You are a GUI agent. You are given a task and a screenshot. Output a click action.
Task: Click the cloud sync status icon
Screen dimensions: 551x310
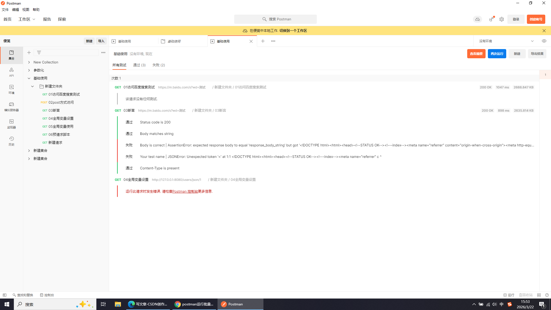pos(478,19)
